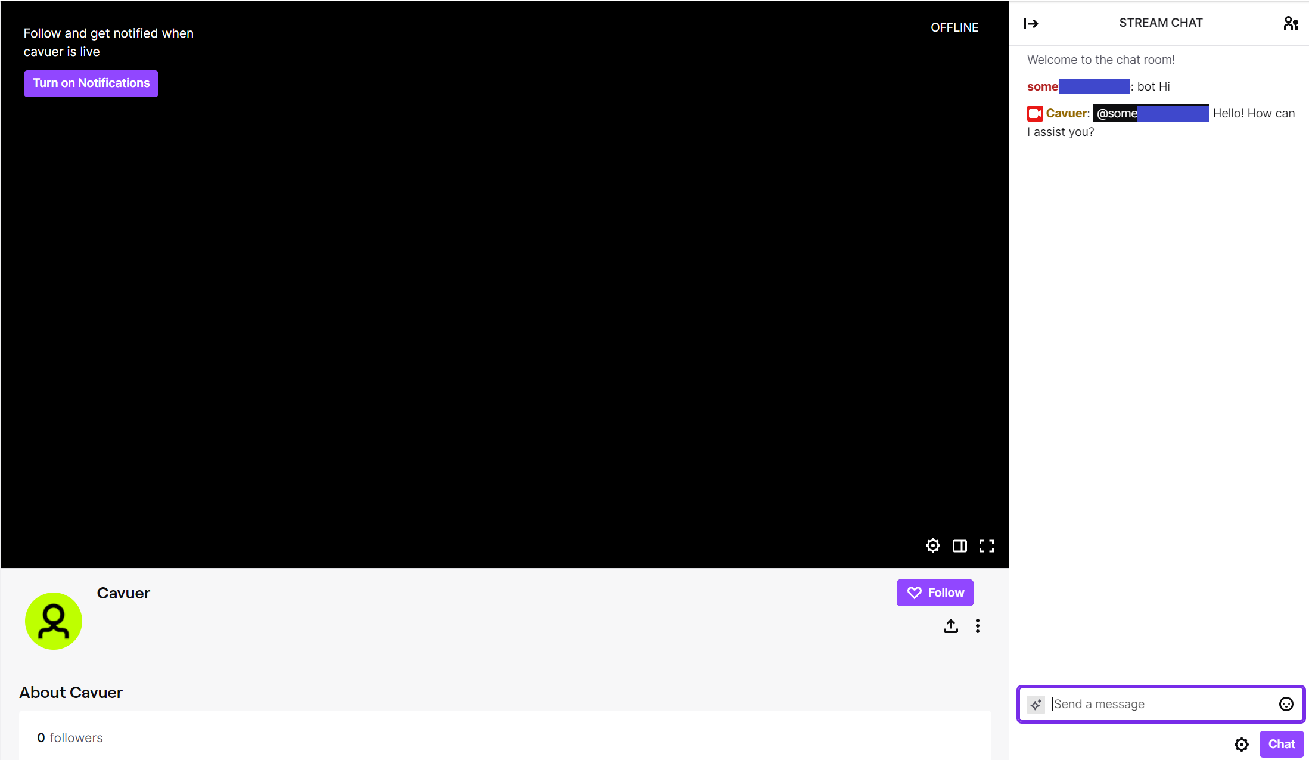Open the viewer community list icon
The height and width of the screenshot is (760, 1309).
[1291, 23]
